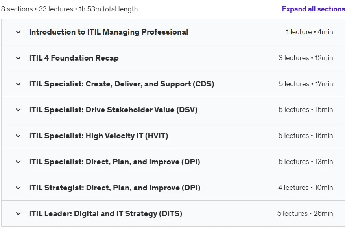Open ITIL Leader: Digital and IT Strategy (DITS)
Screen dimensions: 347x228
[105, 213]
